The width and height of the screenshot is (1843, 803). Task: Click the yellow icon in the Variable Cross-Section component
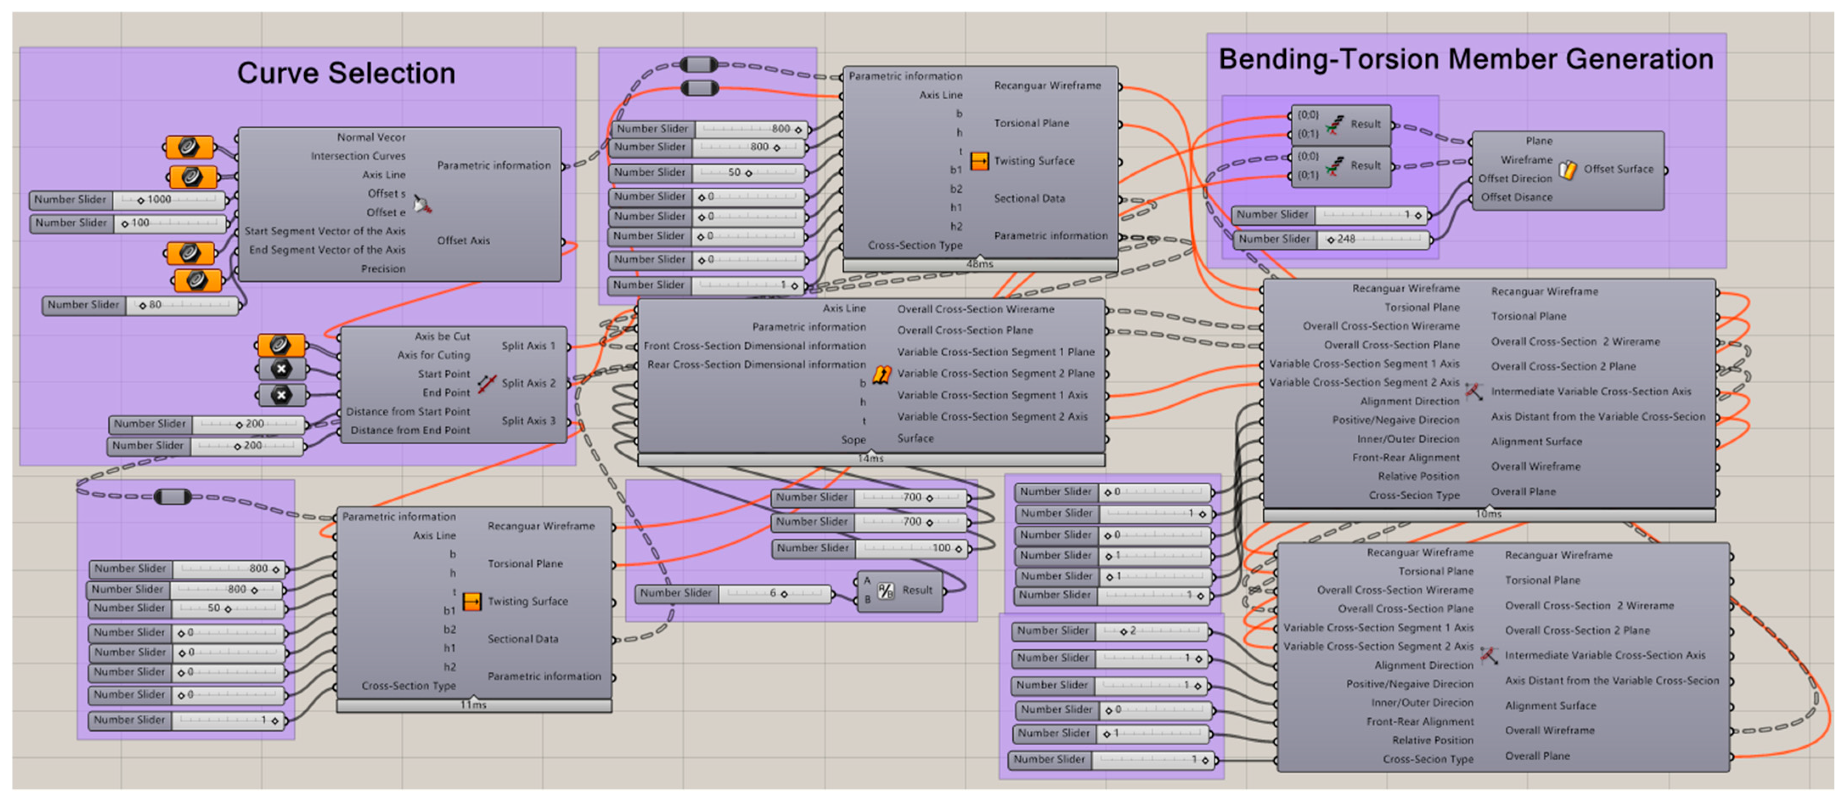click(882, 374)
